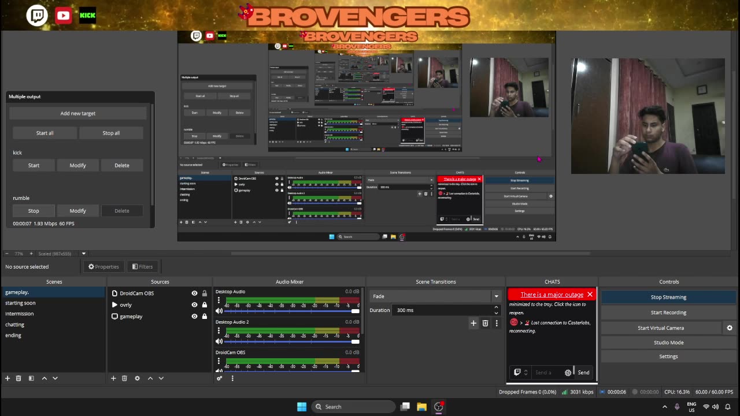This screenshot has width=740, height=416.
Task: Mute Desktop Audio 2 speaker icon
Action: pyautogui.click(x=219, y=341)
